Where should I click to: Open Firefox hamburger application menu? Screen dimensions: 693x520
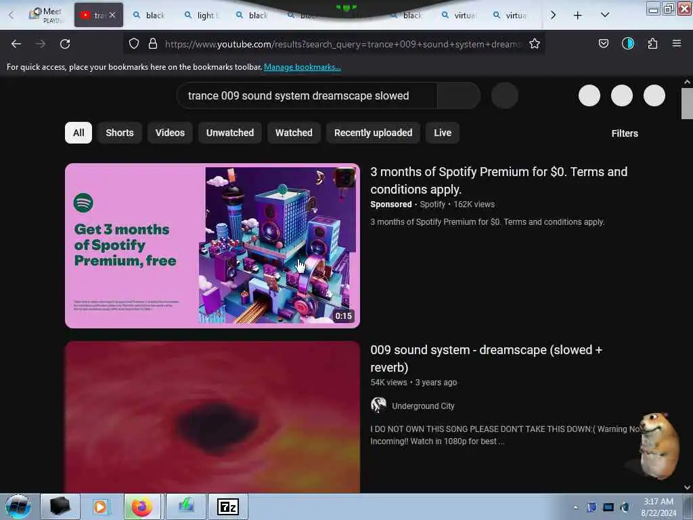677,43
